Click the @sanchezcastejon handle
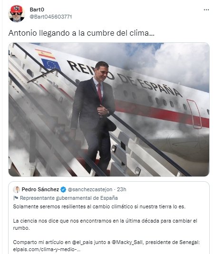Viewport: 214px width, 254px height. [x=90, y=189]
